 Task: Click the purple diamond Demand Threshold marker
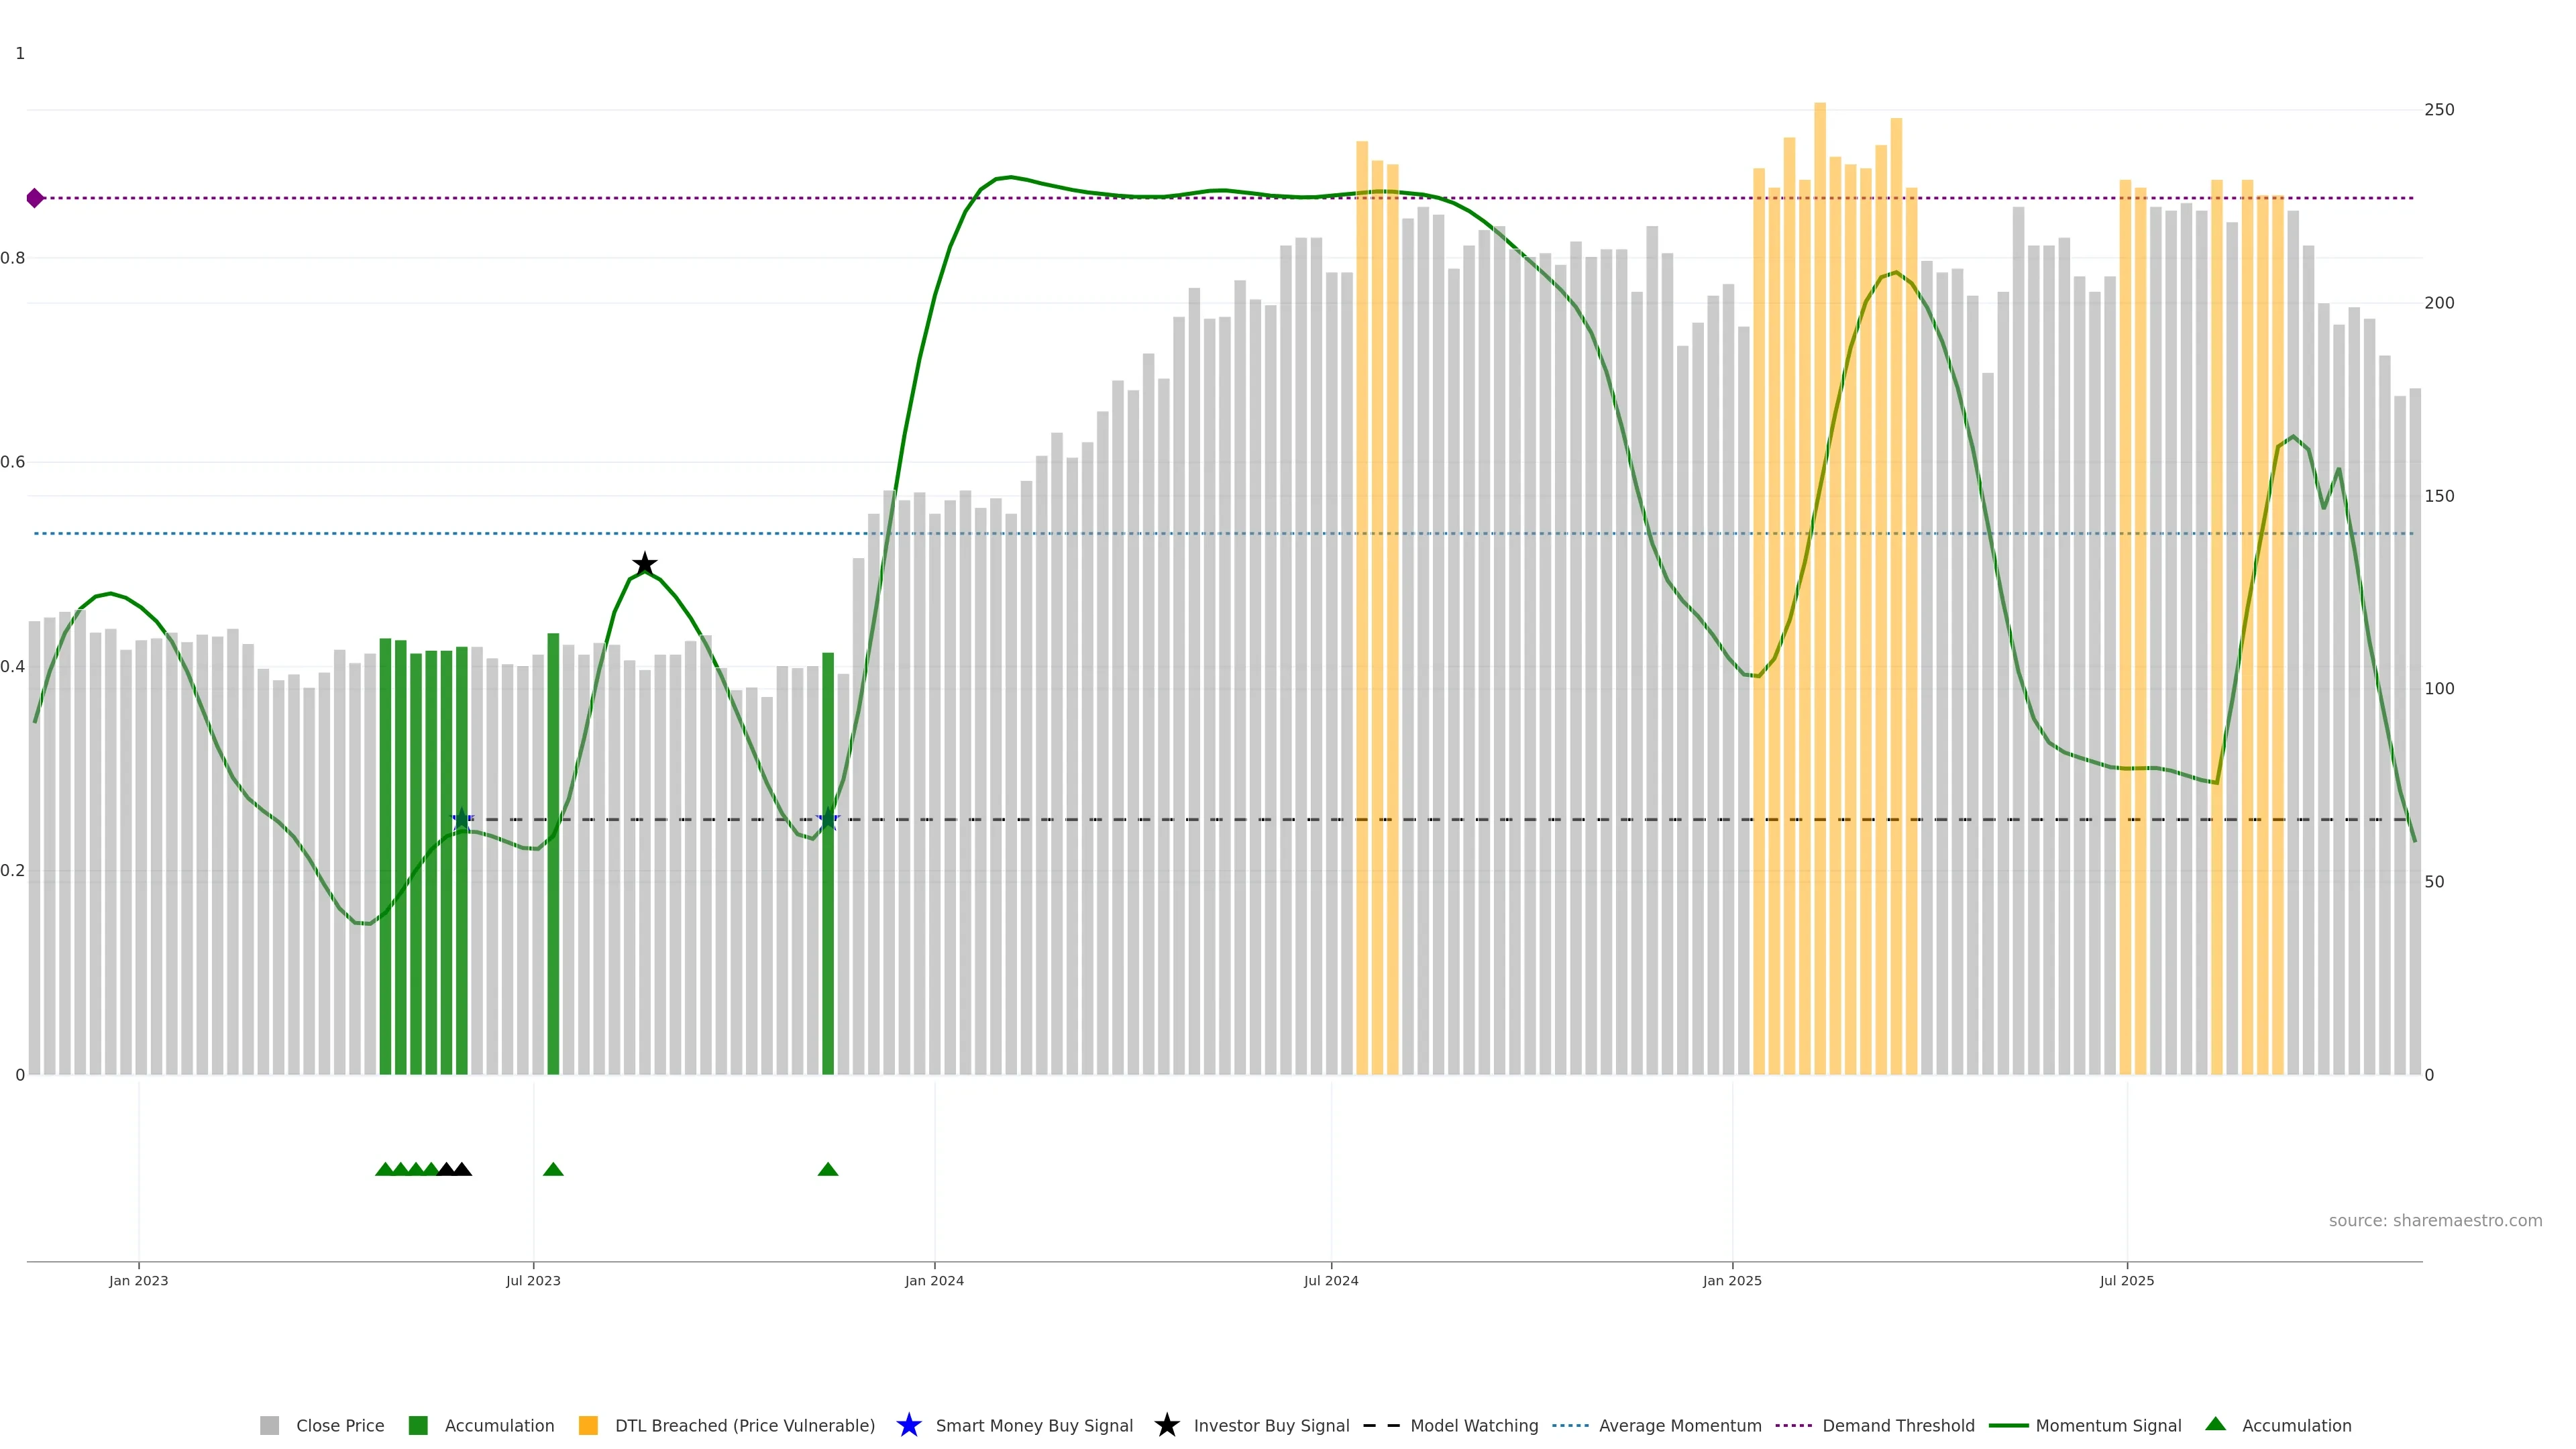click(35, 198)
